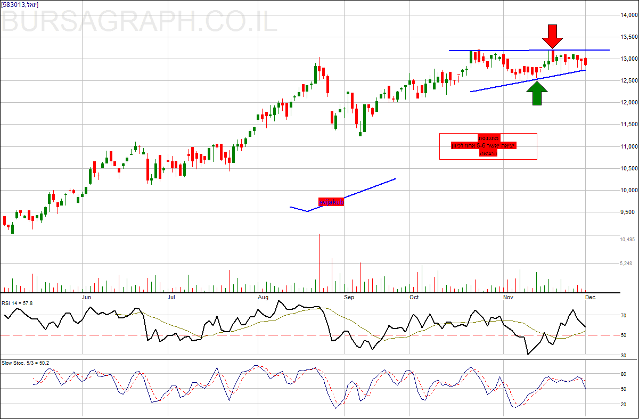Click the 'Dec' month label

coord(591,297)
